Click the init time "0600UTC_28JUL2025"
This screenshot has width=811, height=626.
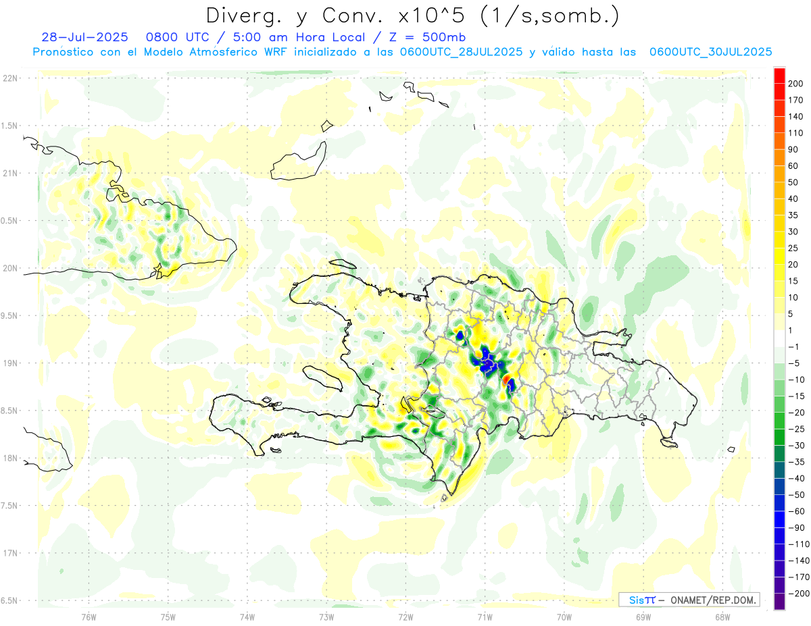coord(461,52)
